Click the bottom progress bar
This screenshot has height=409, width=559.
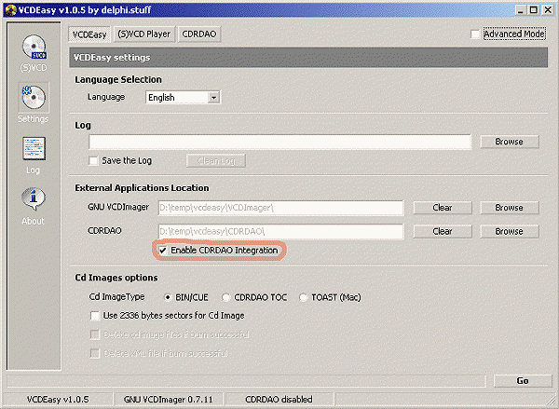[x=246, y=381]
